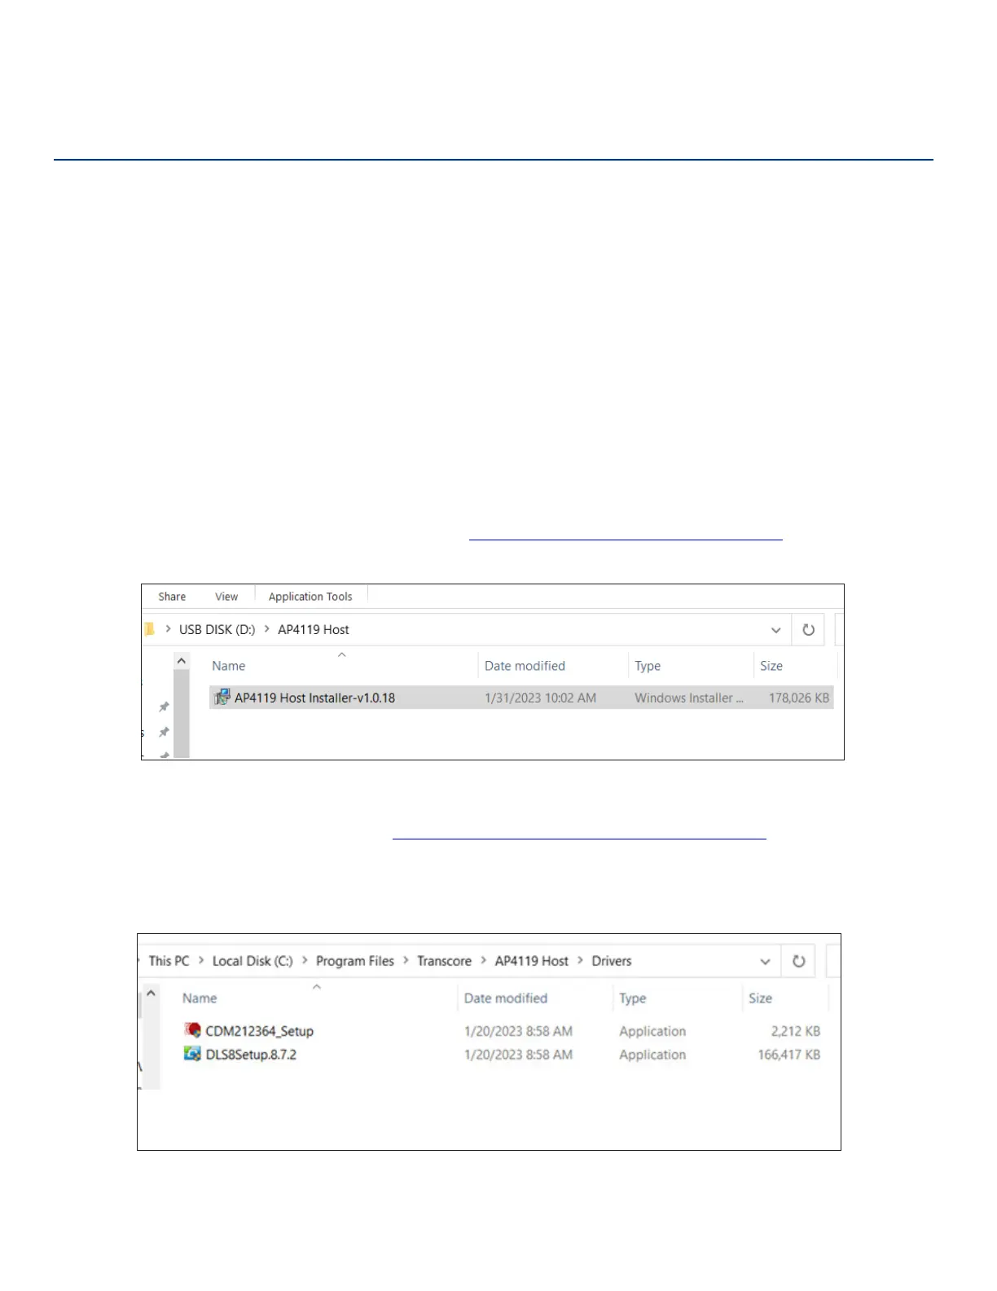The height and width of the screenshot is (1291, 997).
Task: Click the 2,212 KB size value
Action: click(796, 1031)
